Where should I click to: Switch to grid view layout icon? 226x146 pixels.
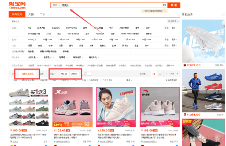point(153,74)
